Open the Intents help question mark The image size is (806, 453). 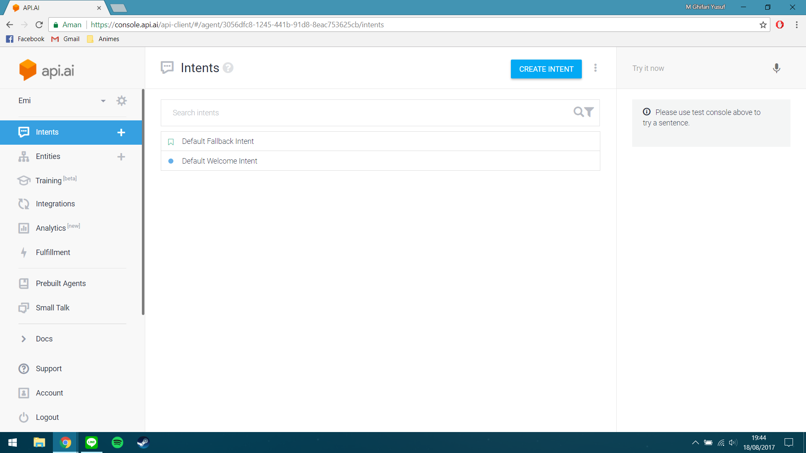pyautogui.click(x=228, y=68)
